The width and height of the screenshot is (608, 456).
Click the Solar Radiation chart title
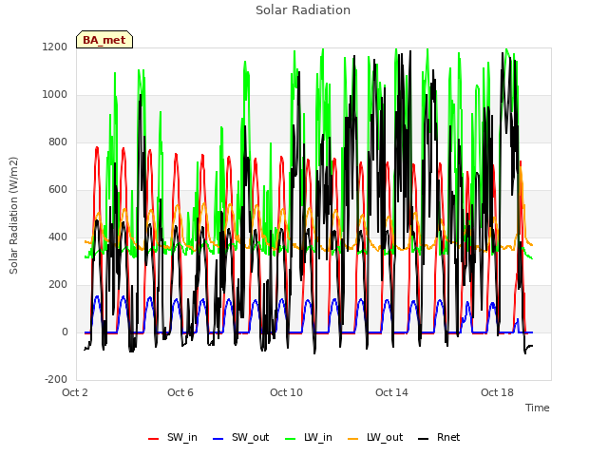coord(303,10)
